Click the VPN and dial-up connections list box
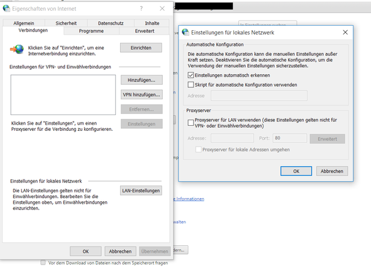This screenshot has height=271, width=371. click(x=63, y=95)
